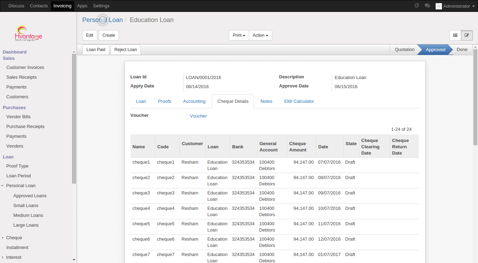
Task: Open Installment in sidebar
Action: 17,248
